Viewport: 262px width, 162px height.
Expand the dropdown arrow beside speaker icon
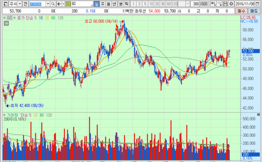click(x=63, y=4)
